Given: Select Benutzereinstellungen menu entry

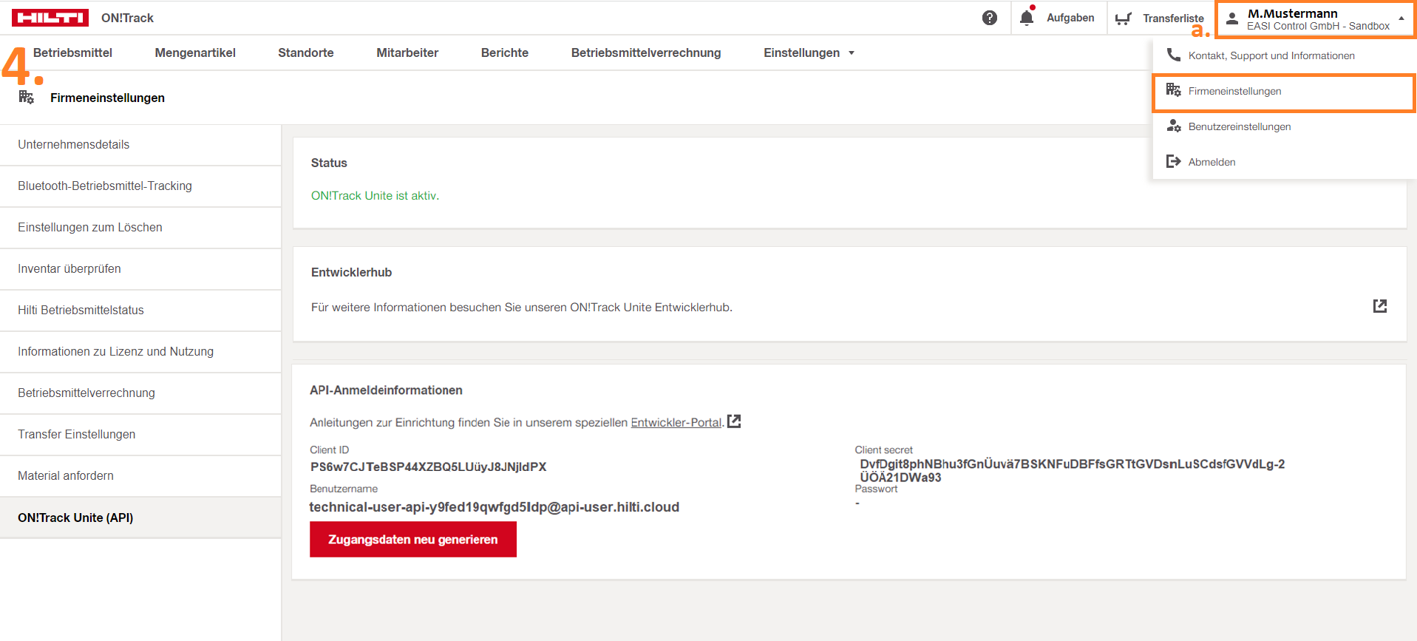Looking at the screenshot, I should click(1240, 126).
